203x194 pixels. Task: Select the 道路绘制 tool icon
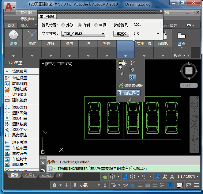[7, 108]
